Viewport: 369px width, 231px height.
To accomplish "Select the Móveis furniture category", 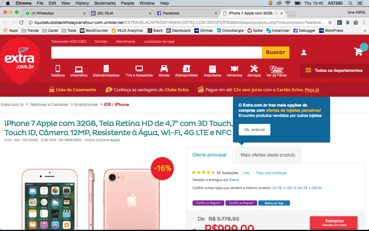I will [x=164, y=71].
